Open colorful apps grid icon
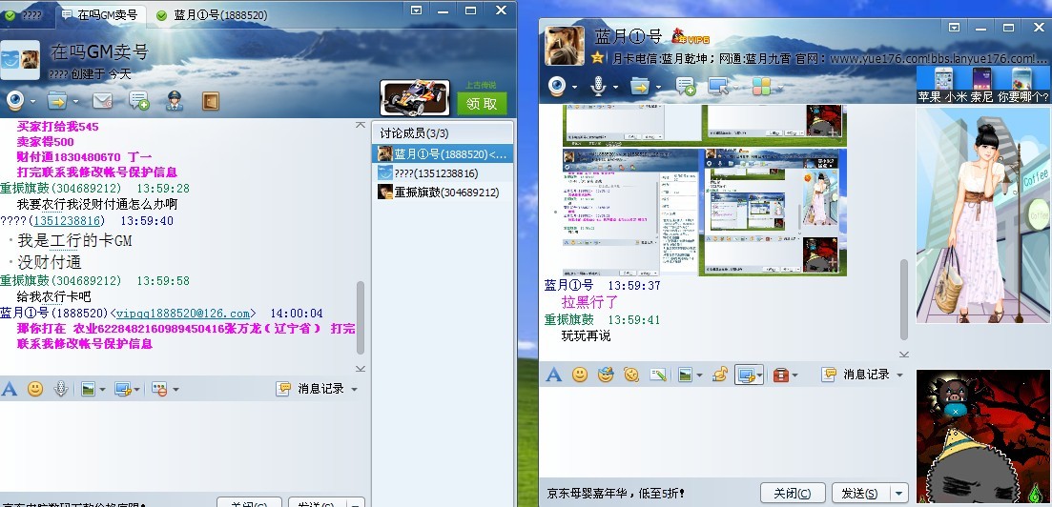This screenshot has height=507, width=1052. [761, 86]
